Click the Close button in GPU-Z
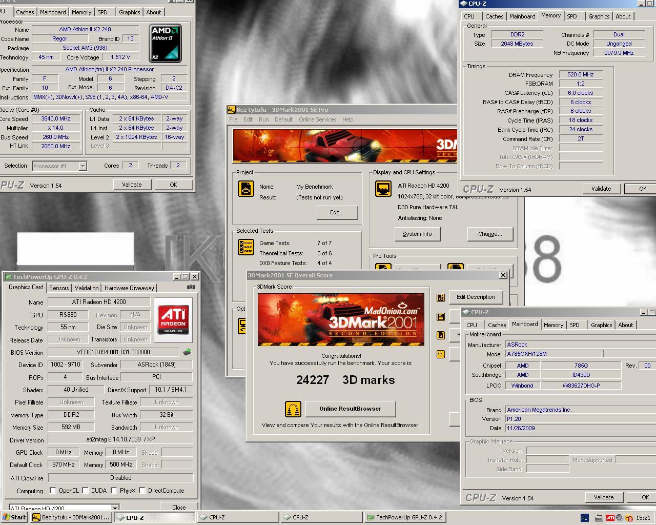The image size is (656, 525). [x=179, y=507]
